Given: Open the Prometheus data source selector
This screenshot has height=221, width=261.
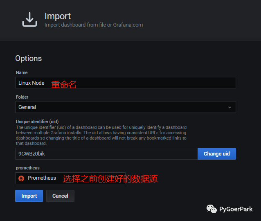Looking at the screenshot, I should pos(70,178).
